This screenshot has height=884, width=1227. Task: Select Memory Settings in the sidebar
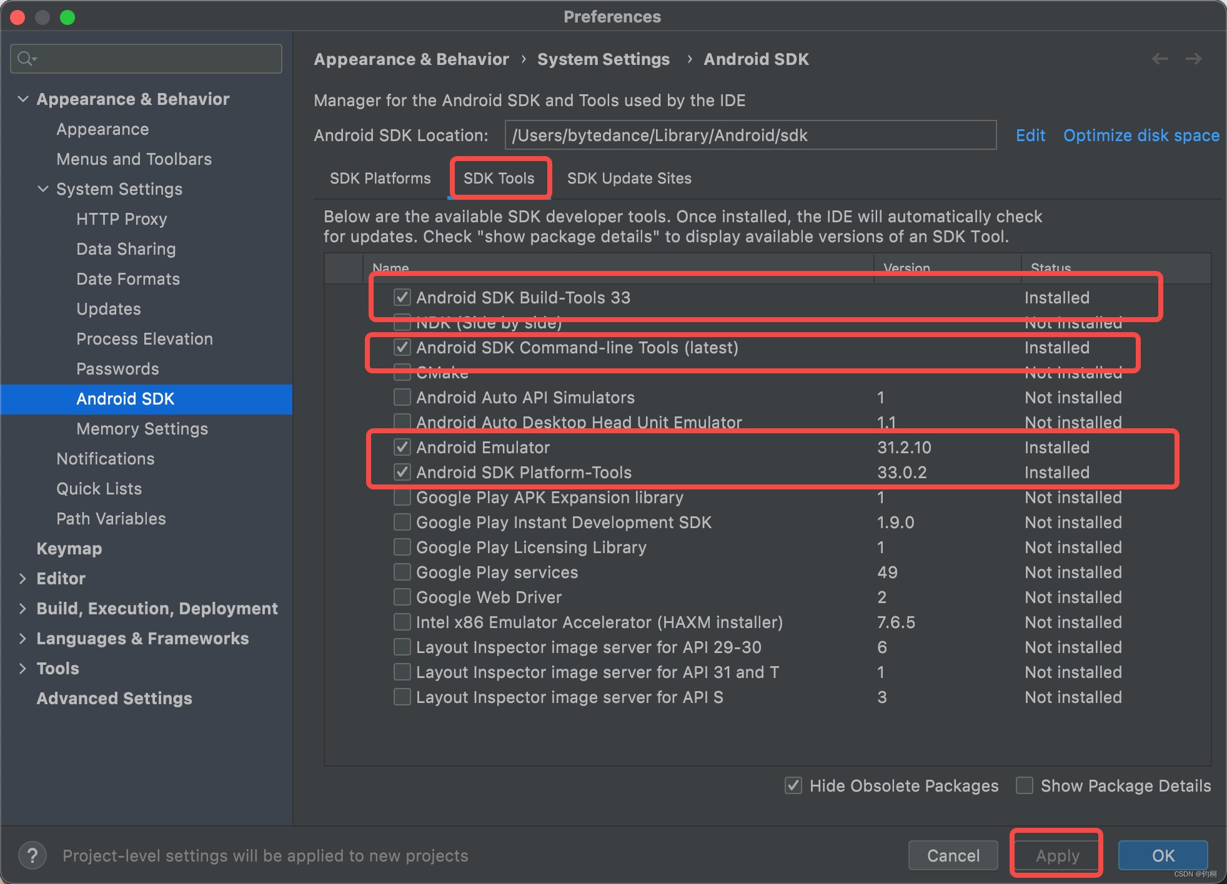point(142,428)
